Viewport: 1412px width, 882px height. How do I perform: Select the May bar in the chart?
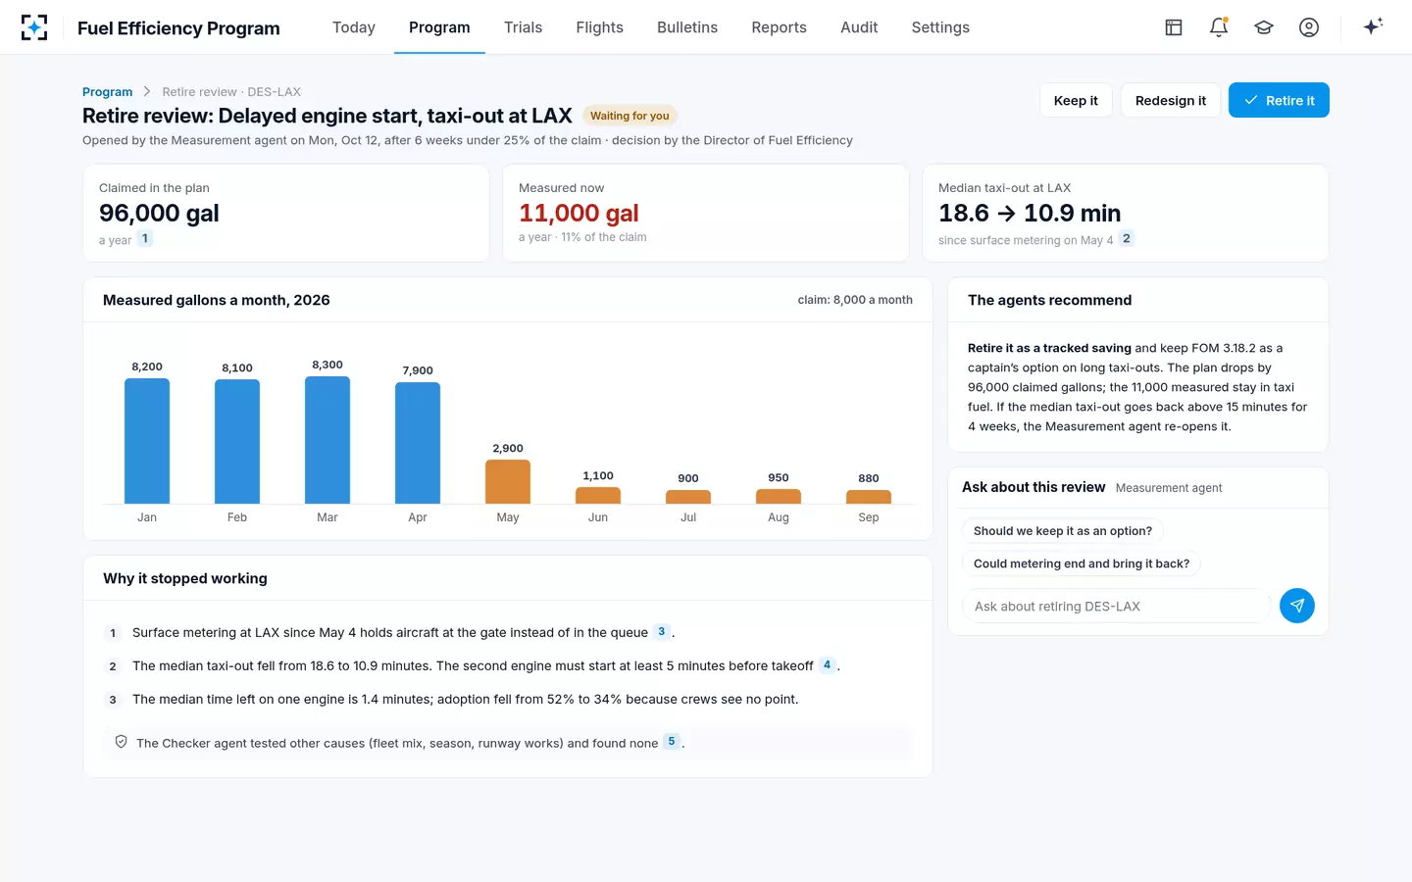click(x=508, y=481)
